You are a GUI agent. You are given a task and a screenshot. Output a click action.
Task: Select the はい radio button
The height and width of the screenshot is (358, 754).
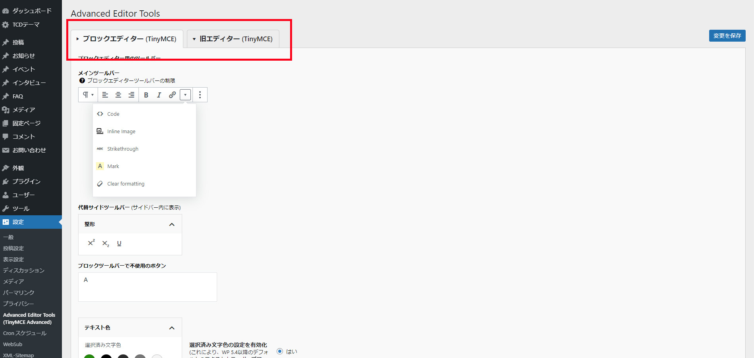click(280, 351)
